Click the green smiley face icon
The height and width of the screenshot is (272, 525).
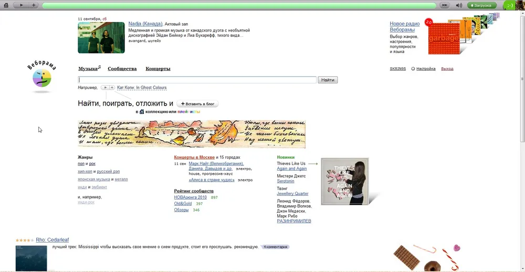[510, 5]
